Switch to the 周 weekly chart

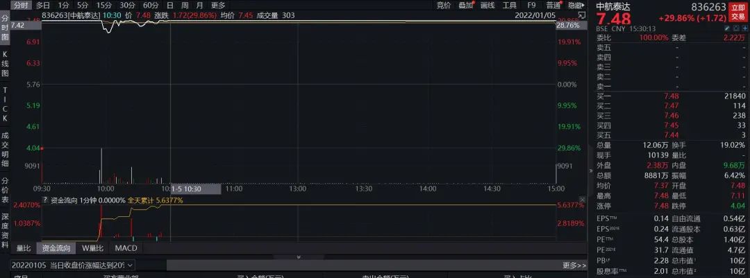click(x=185, y=6)
